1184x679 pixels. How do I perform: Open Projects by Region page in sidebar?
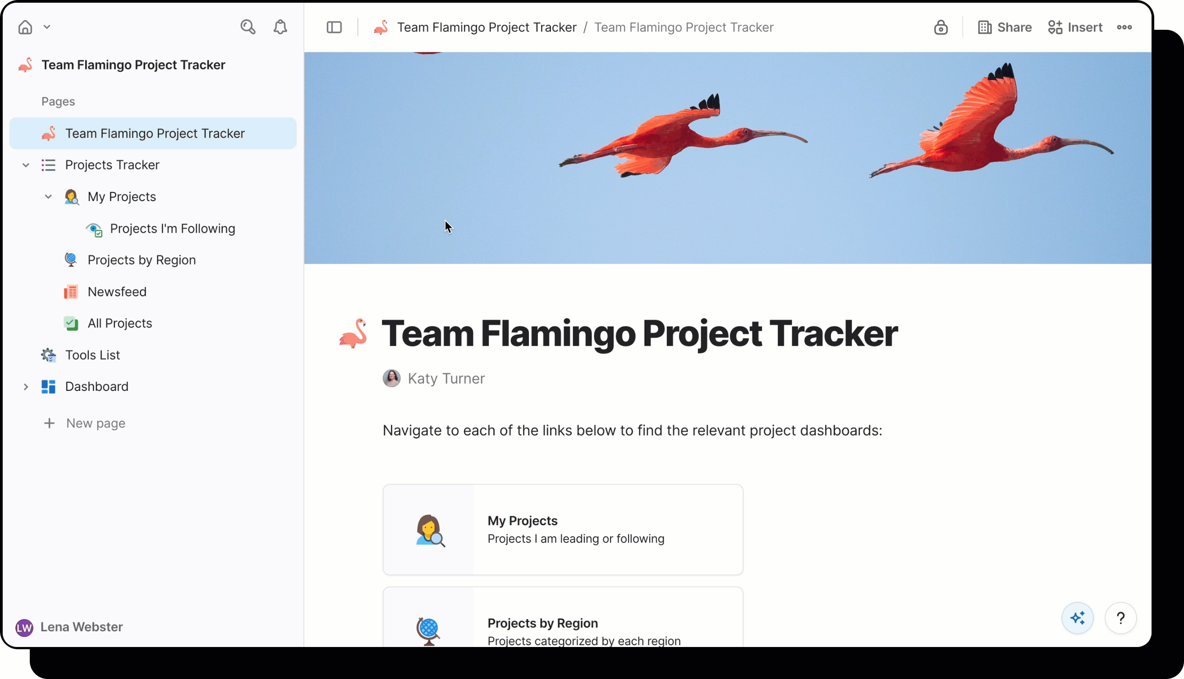(x=141, y=260)
